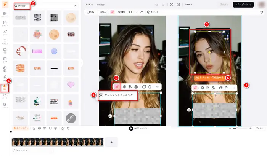Image resolution: width=267 pixels, height=156 pixels.
Task: Open the AI tools section in the sidebar
Action: pyautogui.click(x=5, y=33)
